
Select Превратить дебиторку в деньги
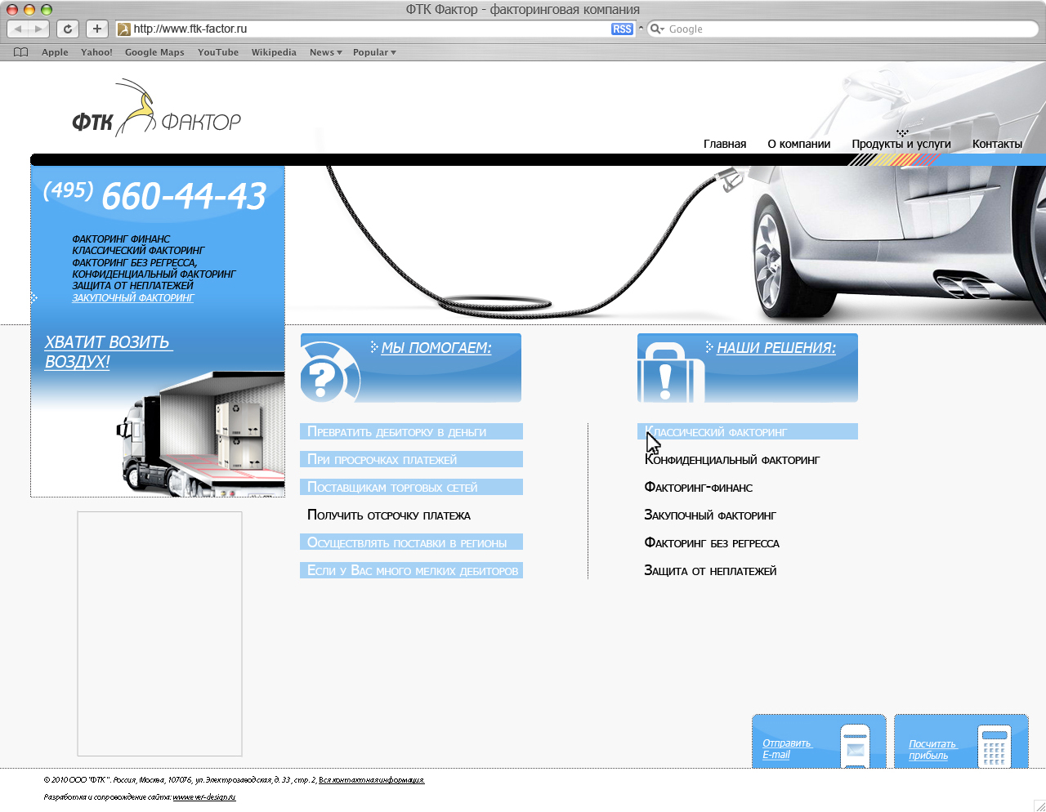click(x=411, y=432)
